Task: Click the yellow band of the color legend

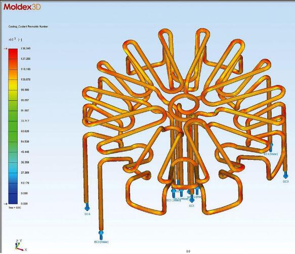Action: [x=13, y=85]
